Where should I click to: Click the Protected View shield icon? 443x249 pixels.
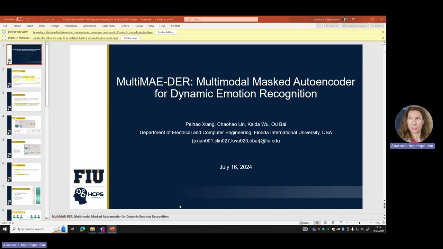pyautogui.click(x=4, y=32)
